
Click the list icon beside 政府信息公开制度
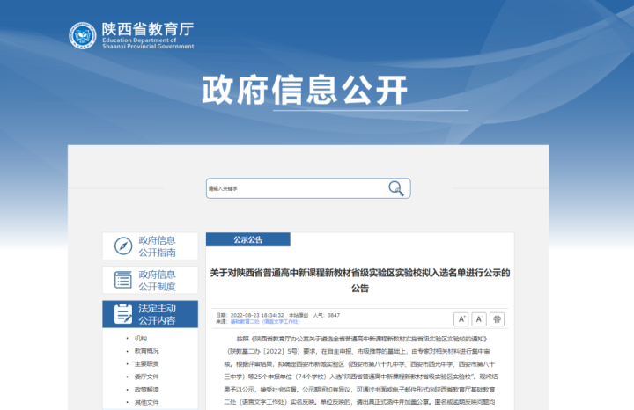(x=123, y=280)
